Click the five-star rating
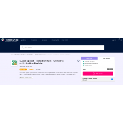Viewport: 123px width, 123px height. pos(32,69)
